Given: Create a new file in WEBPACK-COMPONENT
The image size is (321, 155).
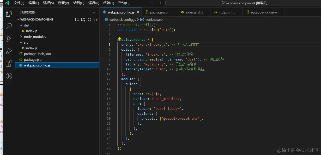Looking at the screenshot, I should pos(77,19).
